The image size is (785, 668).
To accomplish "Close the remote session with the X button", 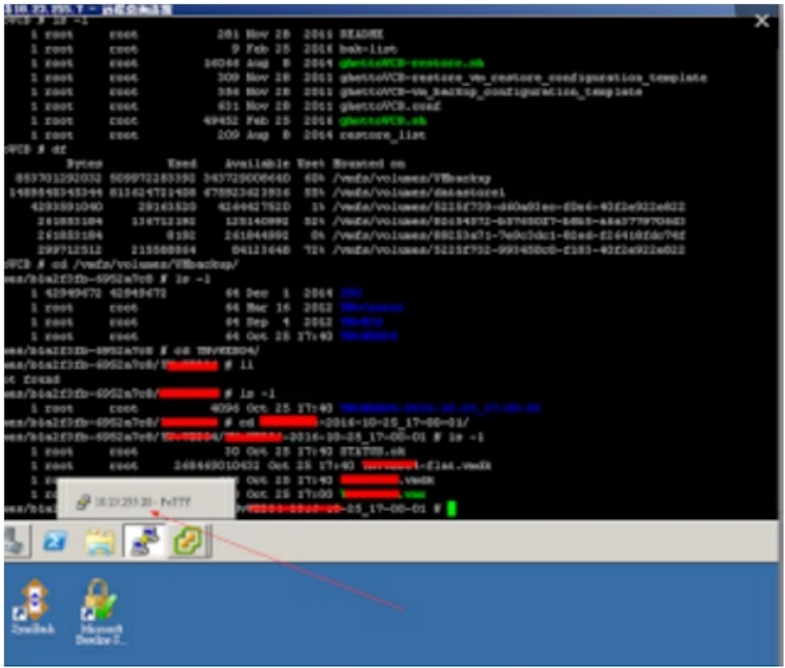I will (x=761, y=21).
